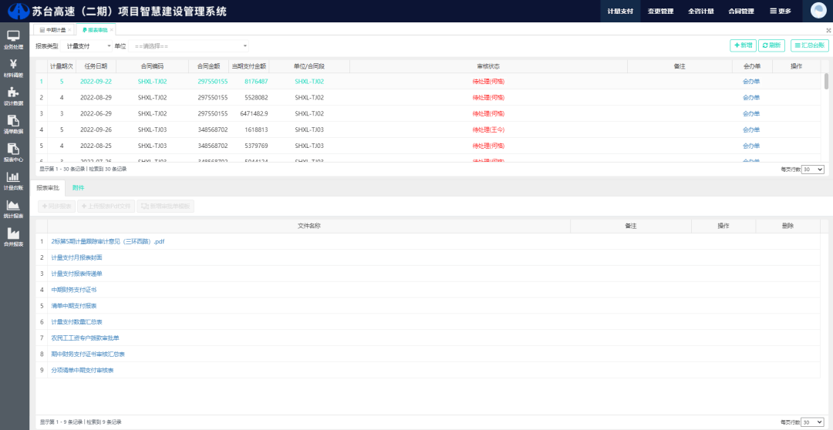Screen dimensions: 833x430
Task: Open 会办单 link for 2022-09-22 row
Action: (x=751, y=82)
